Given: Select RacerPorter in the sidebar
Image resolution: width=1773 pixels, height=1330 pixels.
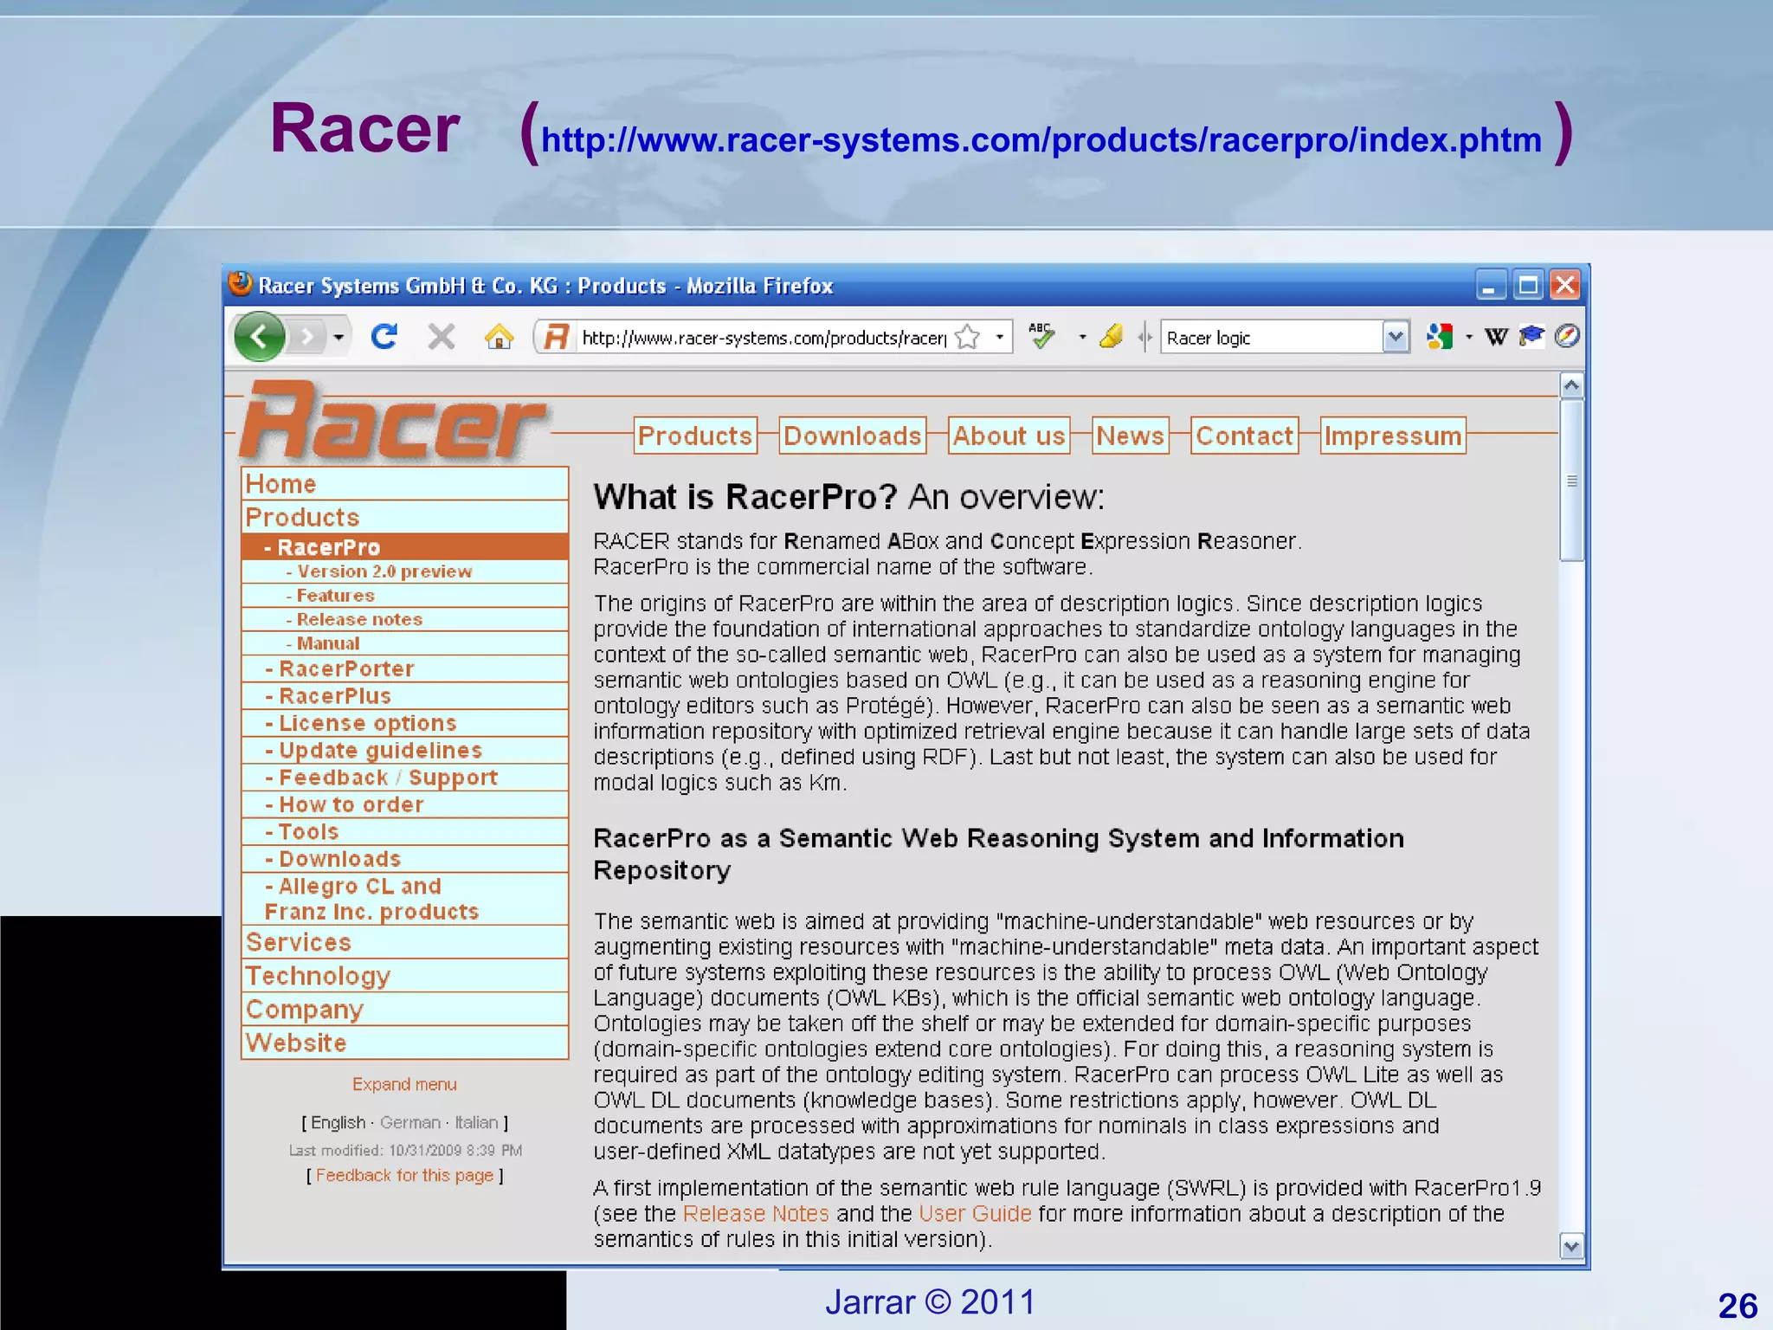Looking at the screenshot, I should pos(405,668).
